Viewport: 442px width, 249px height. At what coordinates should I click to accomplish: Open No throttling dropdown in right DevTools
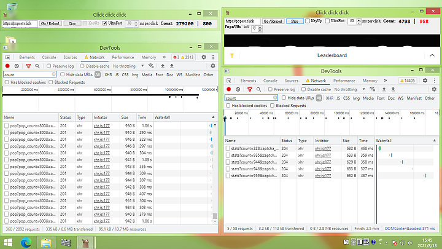click(x=350, y=89)
